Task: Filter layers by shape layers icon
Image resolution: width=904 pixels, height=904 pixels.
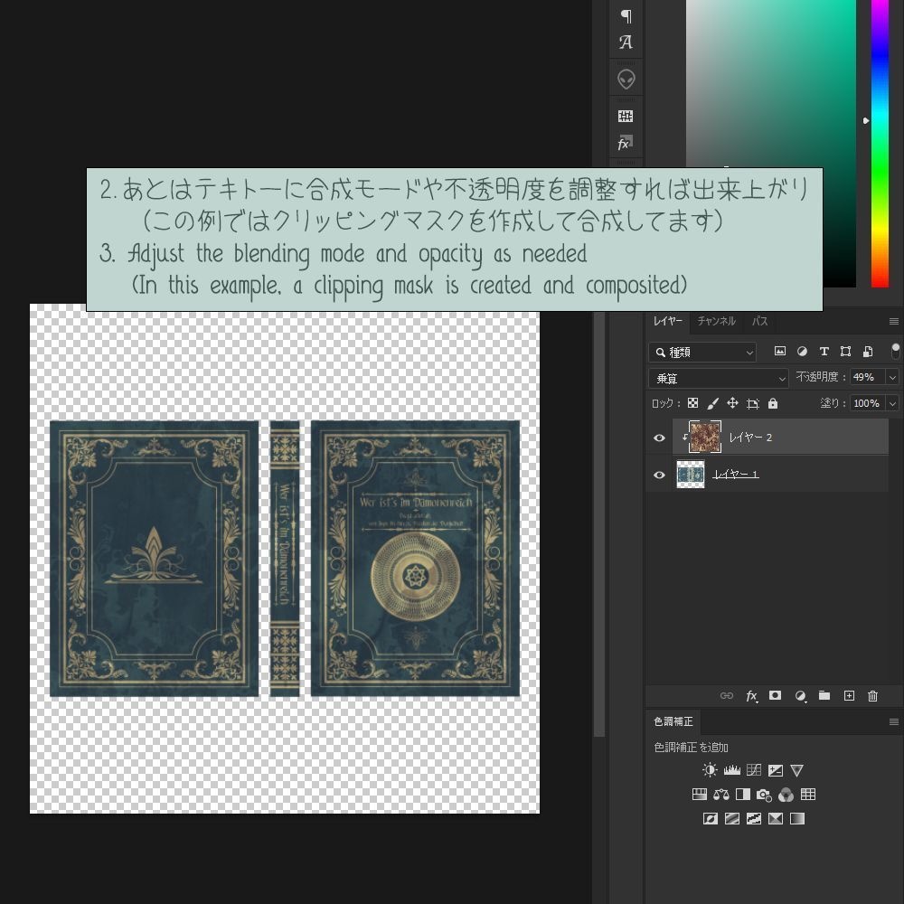Action: coord(846,351)
